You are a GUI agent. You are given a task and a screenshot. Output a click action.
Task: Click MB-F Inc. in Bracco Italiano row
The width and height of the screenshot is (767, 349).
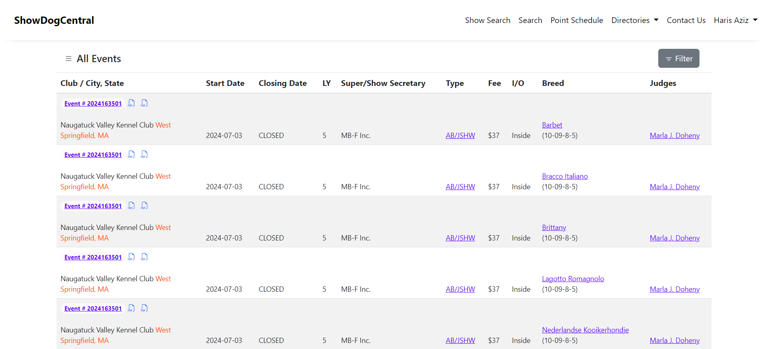[x=356, y=187]
